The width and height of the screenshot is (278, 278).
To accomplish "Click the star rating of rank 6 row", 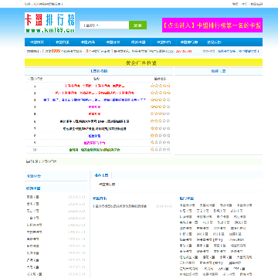I will pyautogui.click(x=161, y=121).
